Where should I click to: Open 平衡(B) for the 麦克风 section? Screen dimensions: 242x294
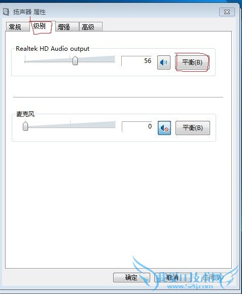coord(193,128)
